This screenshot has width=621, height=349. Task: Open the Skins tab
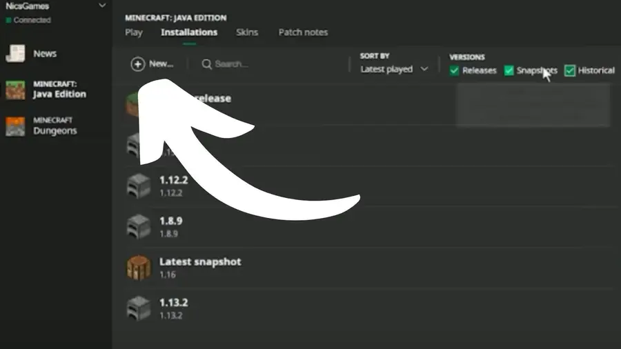(247, 32)
